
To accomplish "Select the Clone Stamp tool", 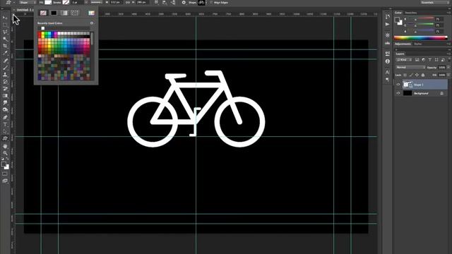I will click(5, 75).
